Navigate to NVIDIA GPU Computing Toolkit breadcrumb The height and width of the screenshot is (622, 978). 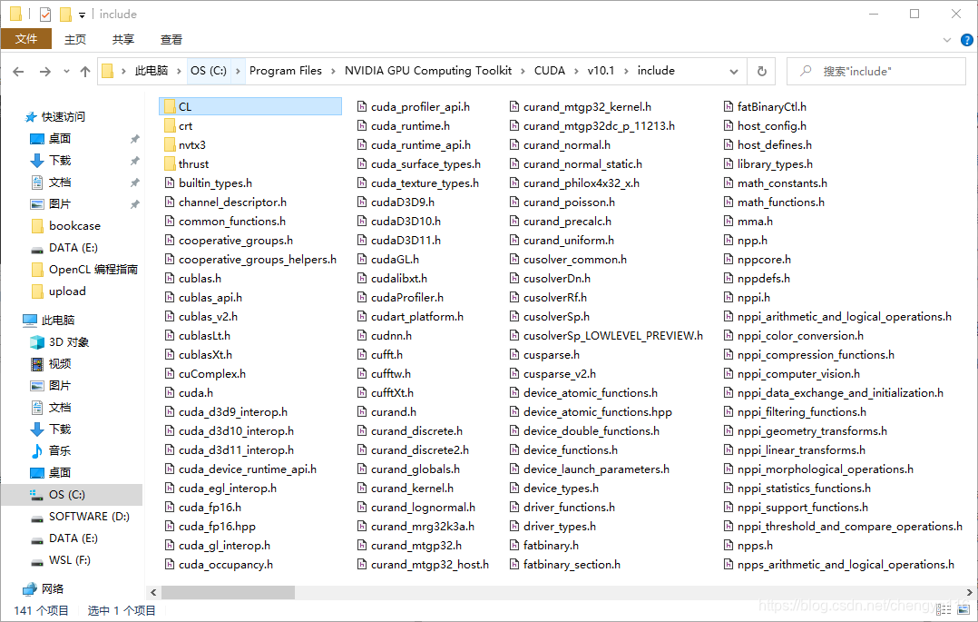[428, 71]
